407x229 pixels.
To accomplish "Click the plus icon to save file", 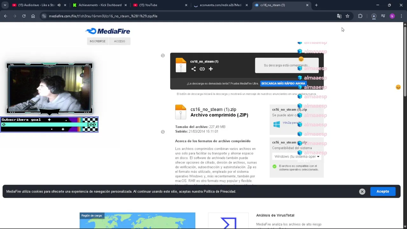I will pos(210,69).
